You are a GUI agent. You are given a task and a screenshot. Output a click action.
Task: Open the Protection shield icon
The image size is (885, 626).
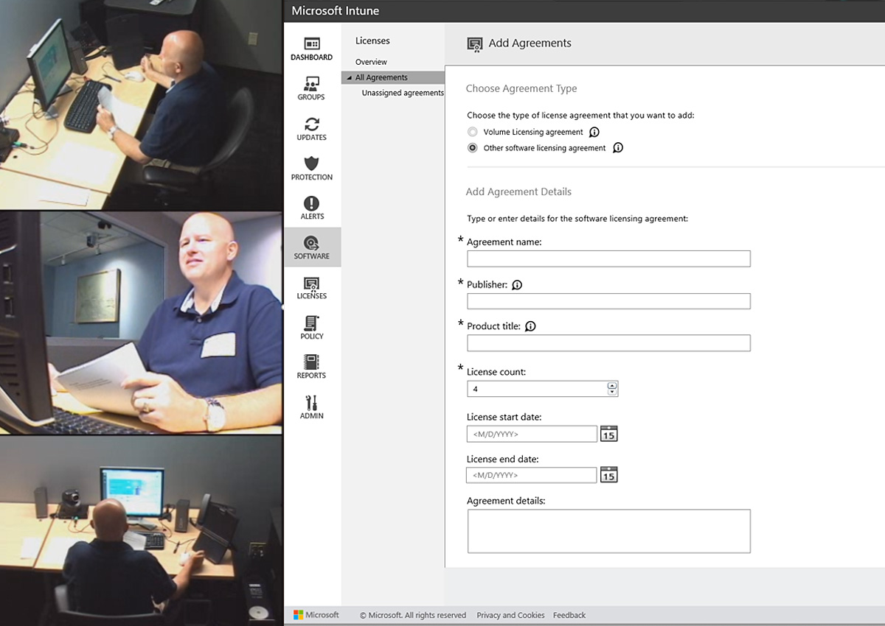pos(312,163)
